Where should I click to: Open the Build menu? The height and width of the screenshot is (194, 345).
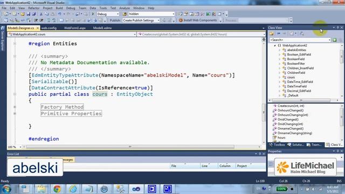(59, 8)
